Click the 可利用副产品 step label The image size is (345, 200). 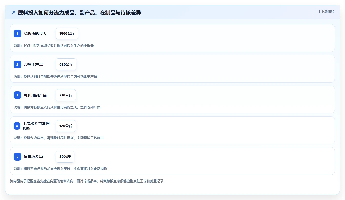pyautogui.click(x=35, y=95)
